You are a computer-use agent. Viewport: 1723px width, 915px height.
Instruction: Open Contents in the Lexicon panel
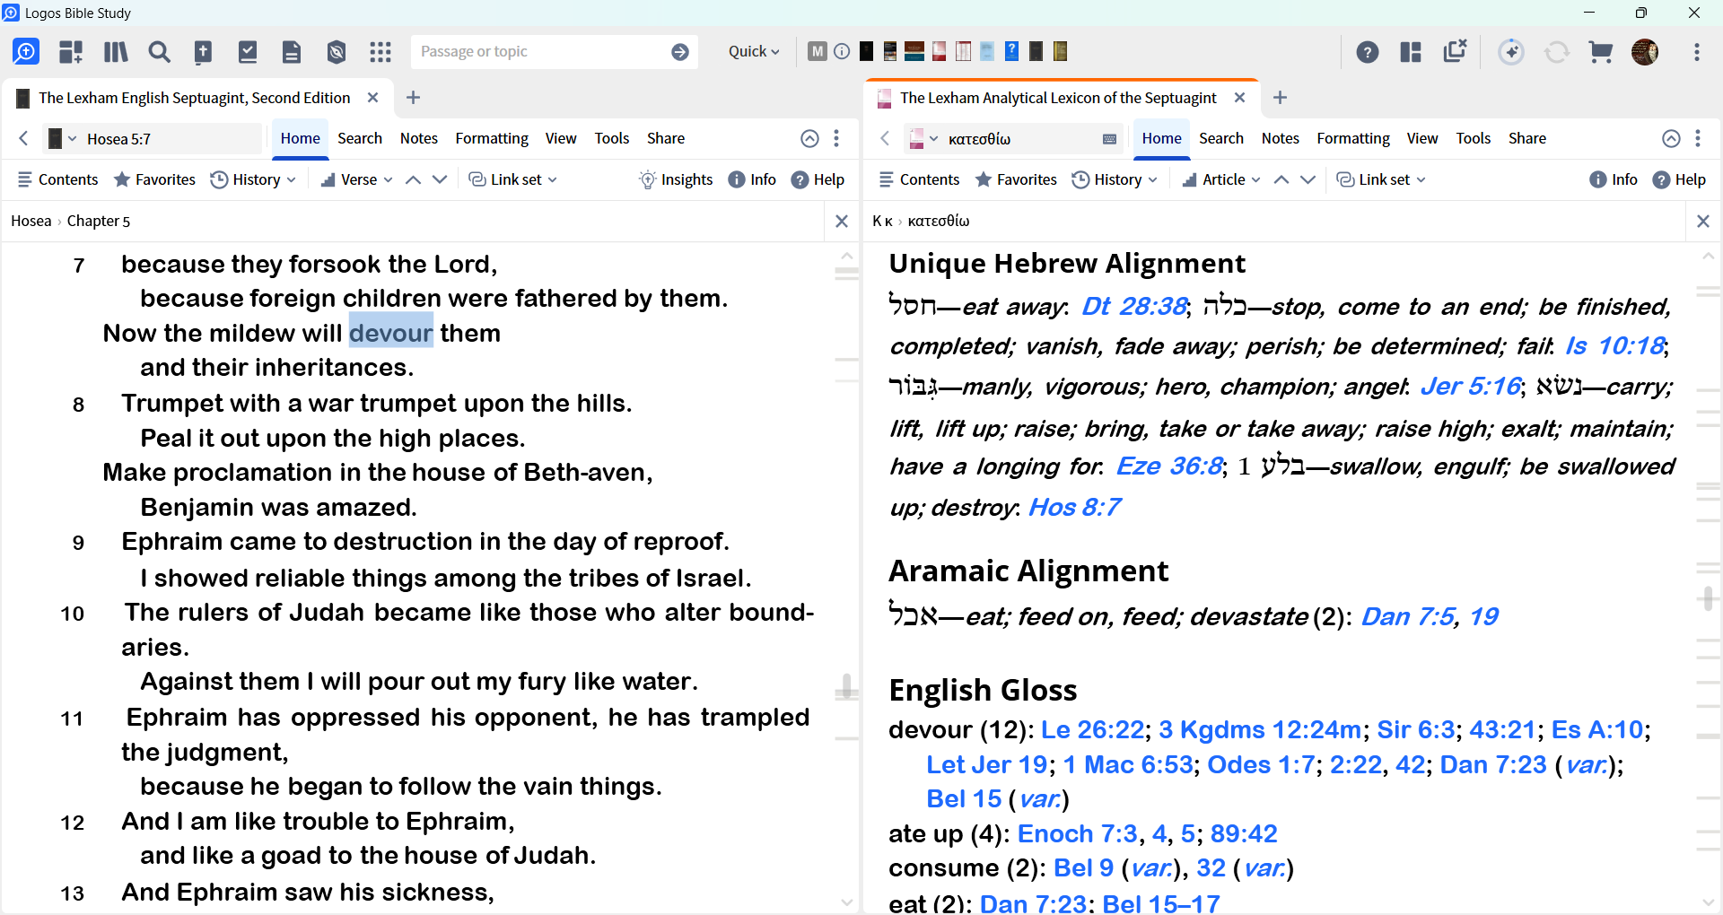click(x=919, y=179)
